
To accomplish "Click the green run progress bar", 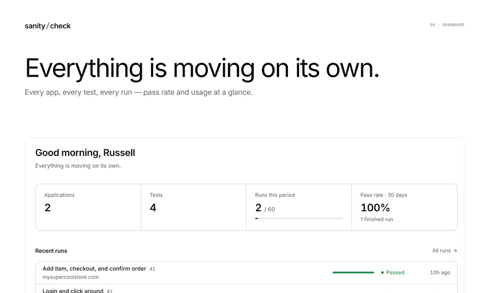I will point(353,272).
